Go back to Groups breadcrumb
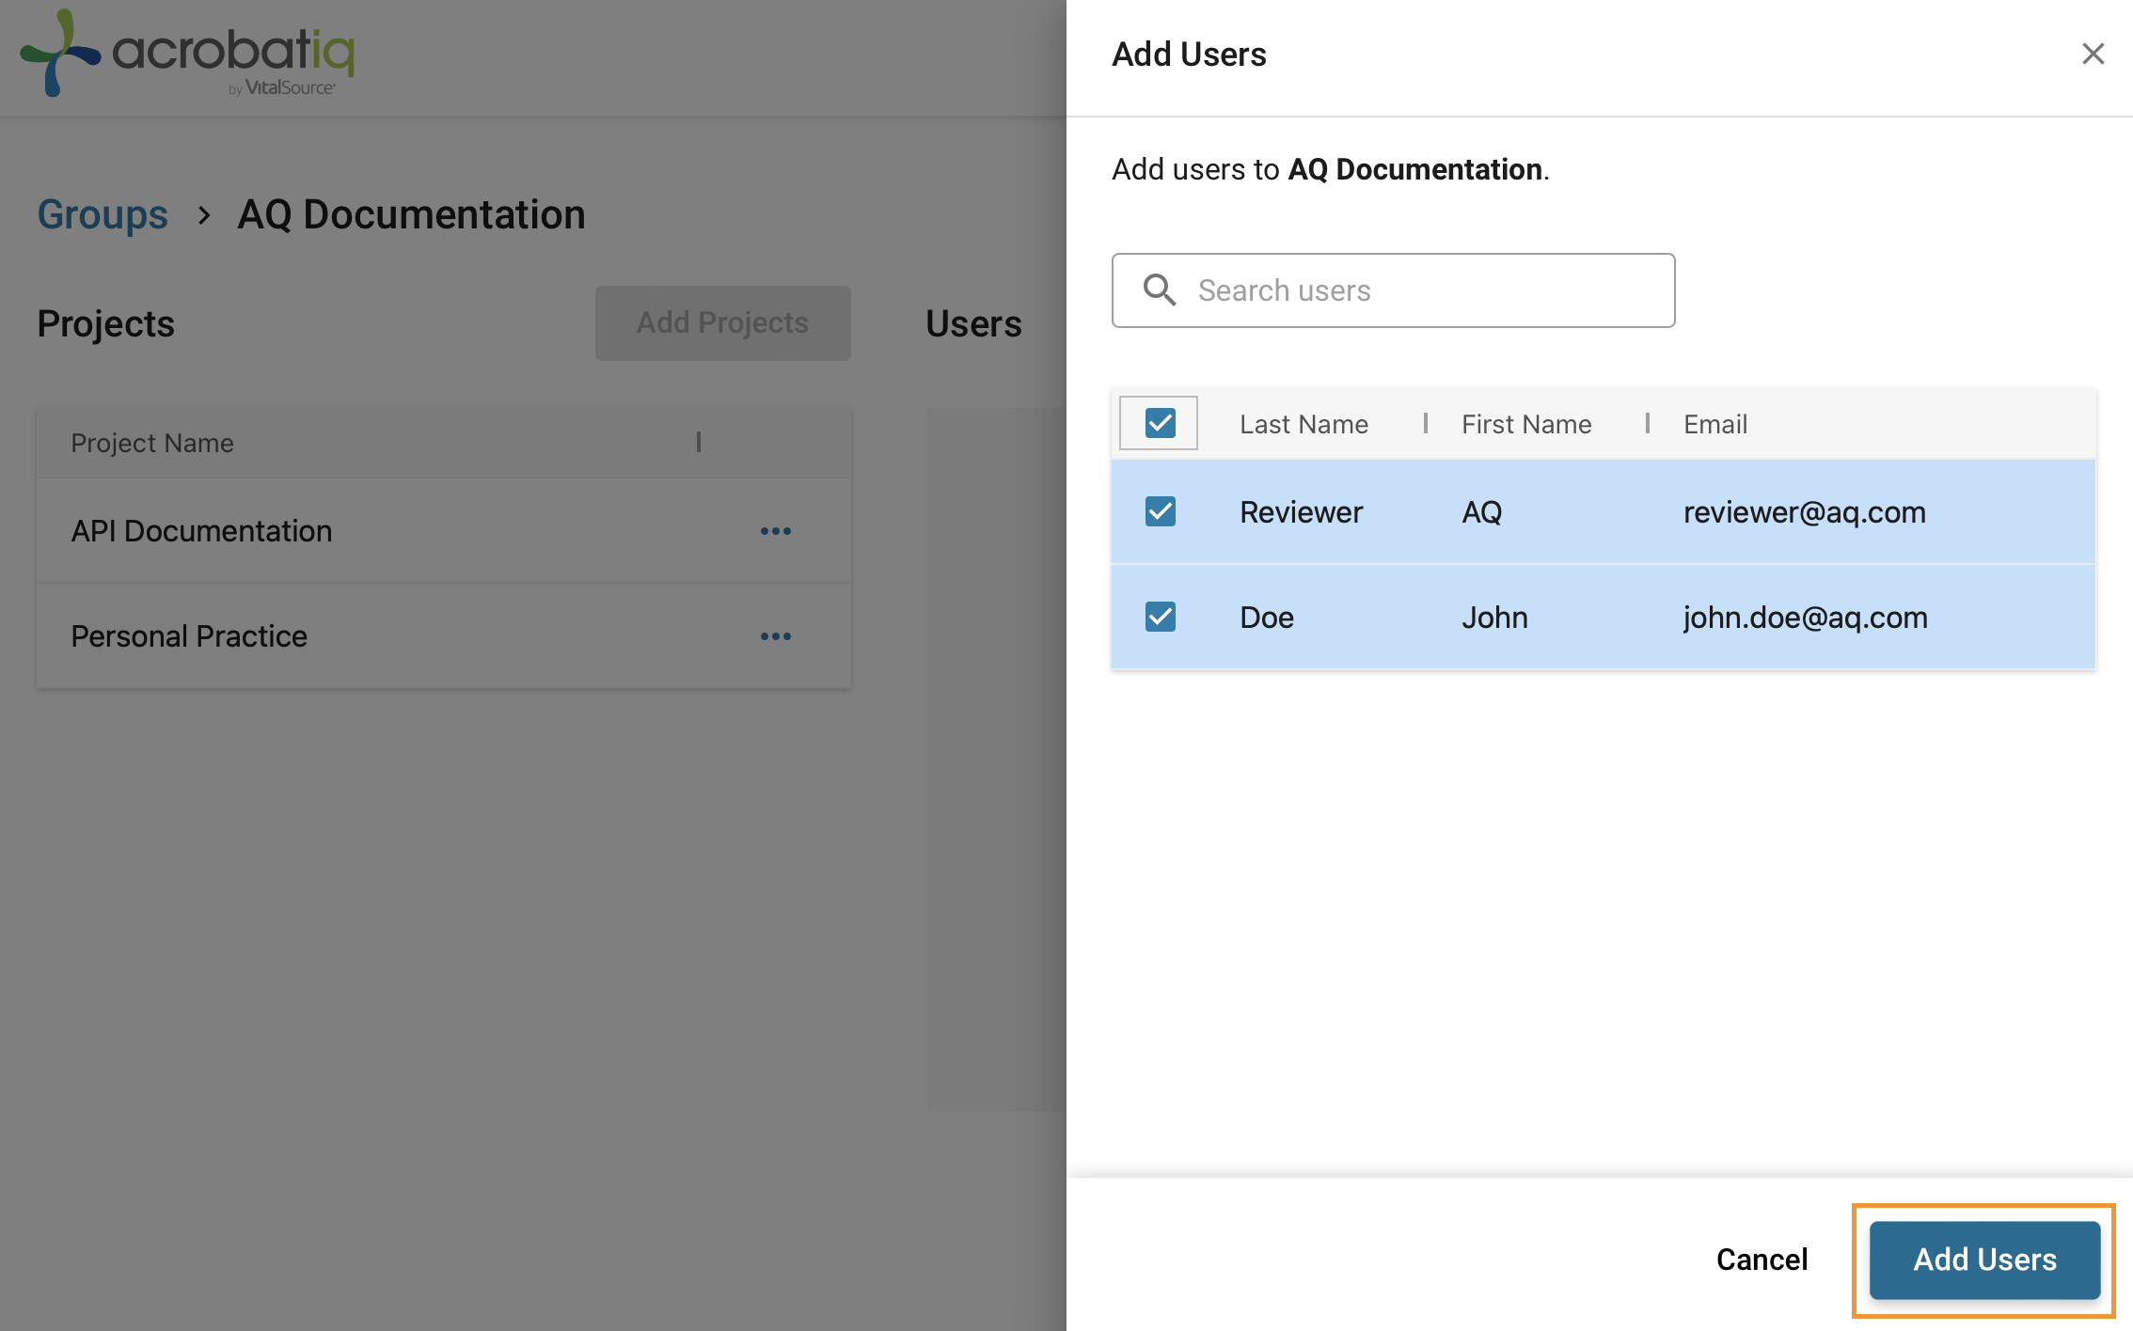 coord(103,214)
